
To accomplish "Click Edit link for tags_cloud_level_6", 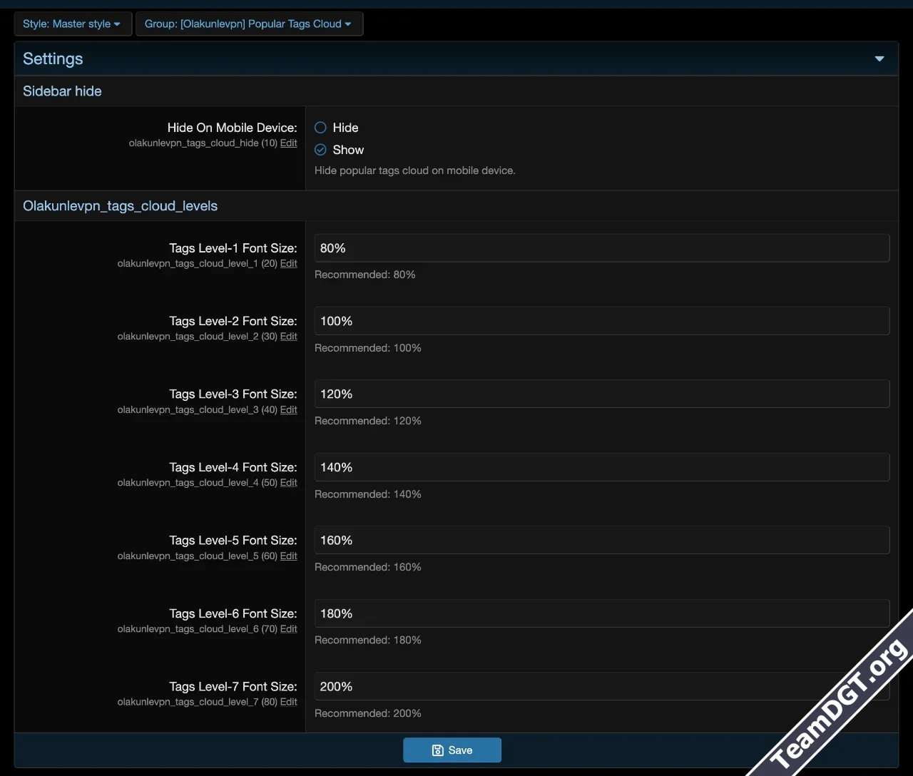I will 288,628.
